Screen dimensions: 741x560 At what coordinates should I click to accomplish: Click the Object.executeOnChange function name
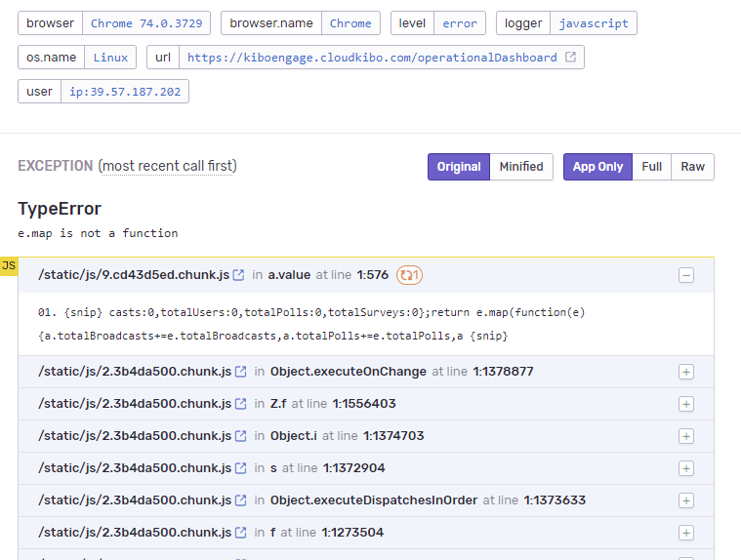coord(349,372)
